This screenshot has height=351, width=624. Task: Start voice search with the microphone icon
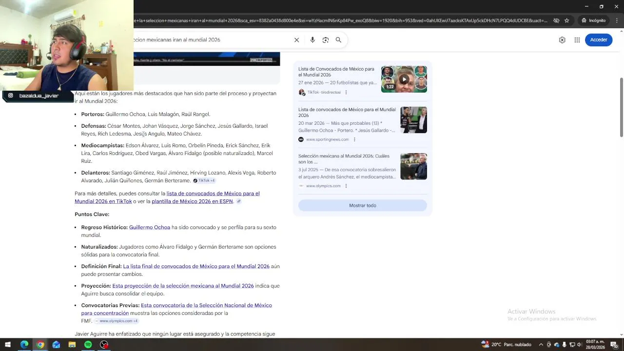tap(312, 40)
